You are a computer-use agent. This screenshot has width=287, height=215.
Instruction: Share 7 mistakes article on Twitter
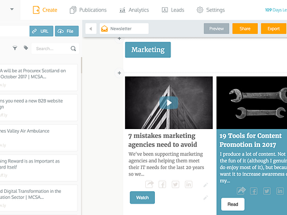(175, 185)
